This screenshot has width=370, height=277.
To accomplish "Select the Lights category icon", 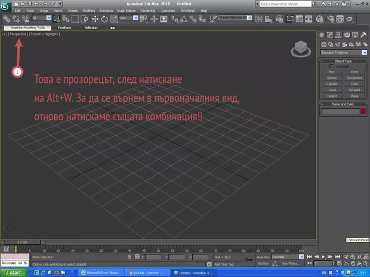I will click(x=339, y=44).
